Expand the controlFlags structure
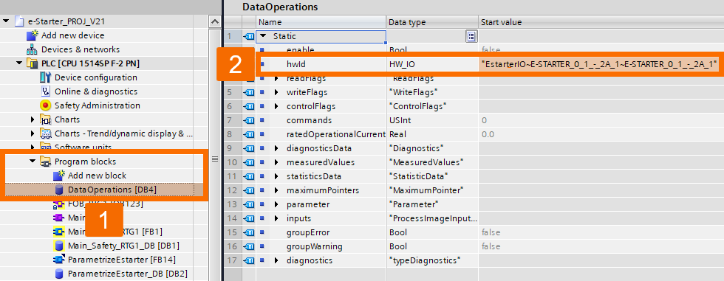 coord(276,106)
